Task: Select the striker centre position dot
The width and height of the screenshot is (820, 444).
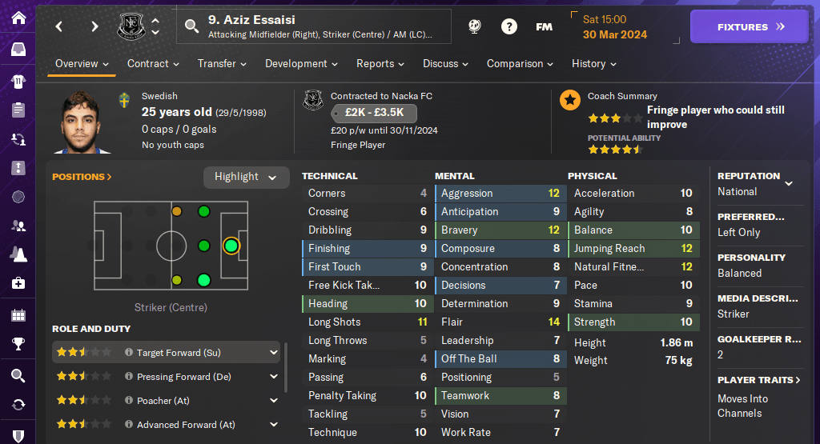Action: (231, 246)
